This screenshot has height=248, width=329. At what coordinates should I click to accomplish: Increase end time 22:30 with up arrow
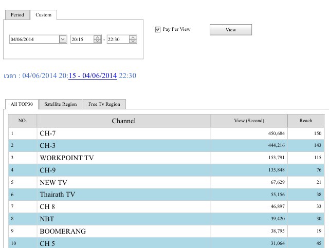point(133,37)
